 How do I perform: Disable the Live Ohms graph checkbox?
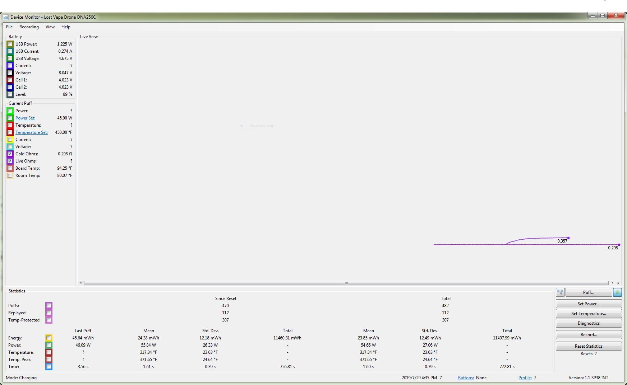(x=10, y=161)
